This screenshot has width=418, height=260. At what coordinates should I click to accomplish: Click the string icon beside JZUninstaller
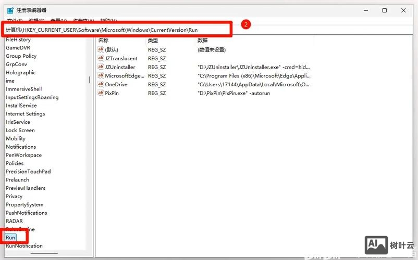101,67
